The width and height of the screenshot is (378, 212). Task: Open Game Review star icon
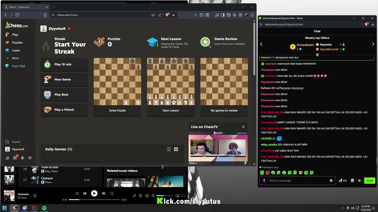click(205, 42)
